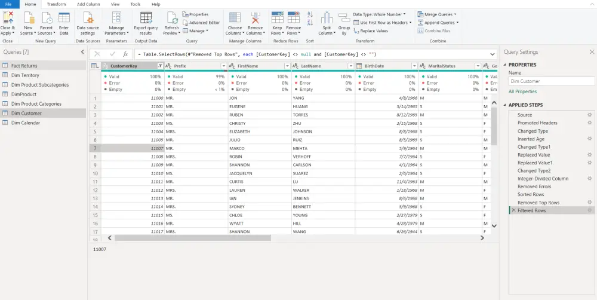Screen dimensions: 597x300
Task: Click the Refresh Preview icon
Action: 172,17
